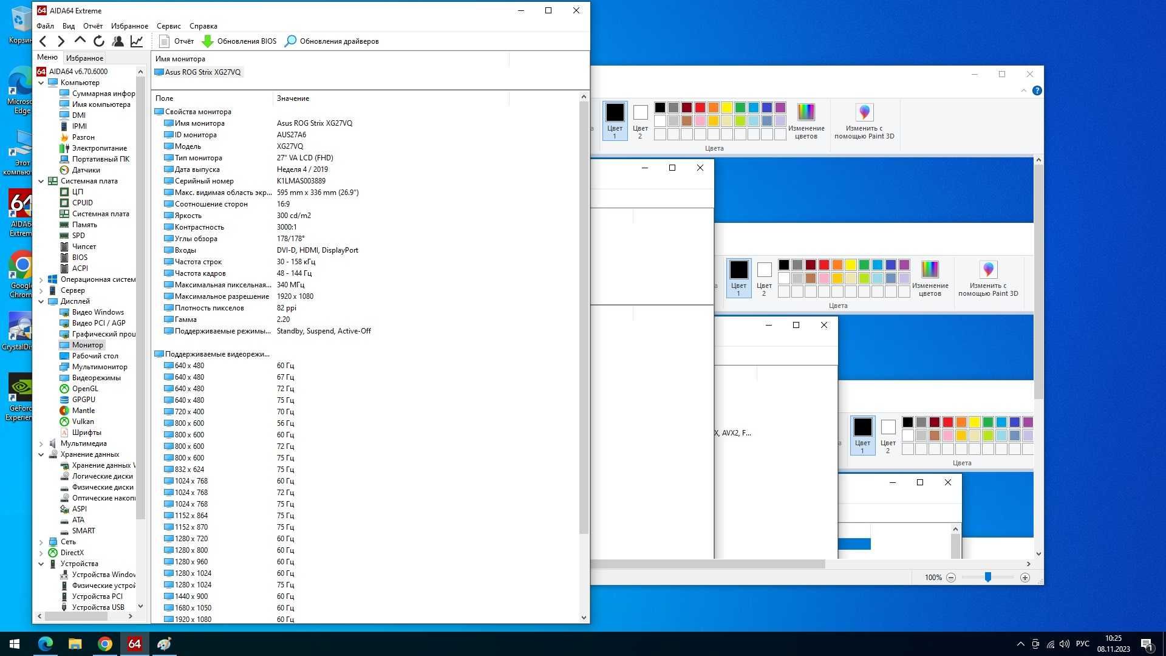Select Электропитание tree item
This screenshot has width=1166, height=656.
point(100,148)
